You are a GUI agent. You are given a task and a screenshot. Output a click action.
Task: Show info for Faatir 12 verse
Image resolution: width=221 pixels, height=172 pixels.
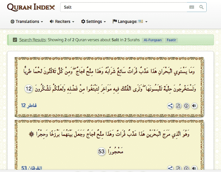tap(186, 106)
